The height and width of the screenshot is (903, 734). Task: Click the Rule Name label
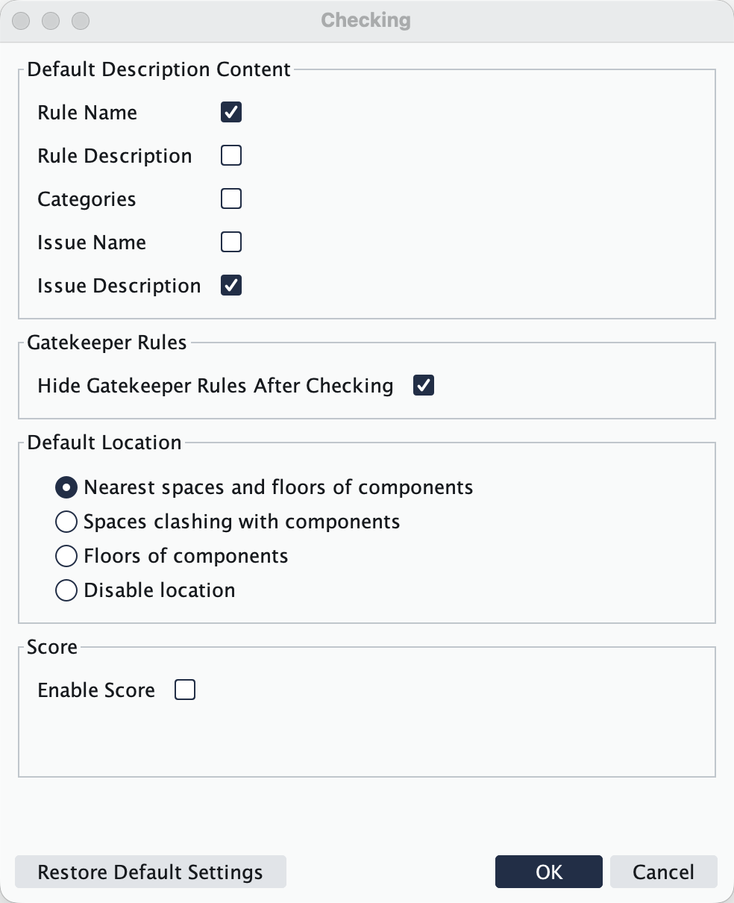[x=87, y=112]
